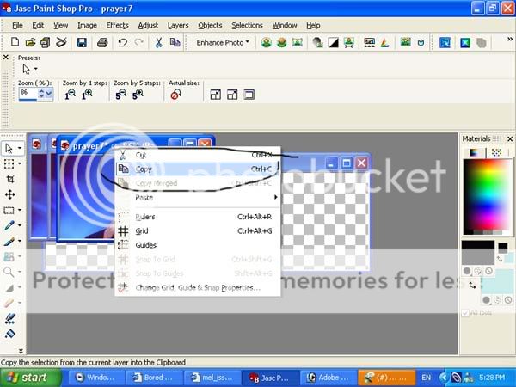Click the Zoom percent spinner arrows
516x387 pixels.
click(x=41, y=94)
